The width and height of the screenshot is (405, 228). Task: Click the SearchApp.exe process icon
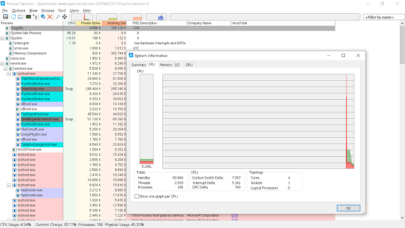(18, 89)
